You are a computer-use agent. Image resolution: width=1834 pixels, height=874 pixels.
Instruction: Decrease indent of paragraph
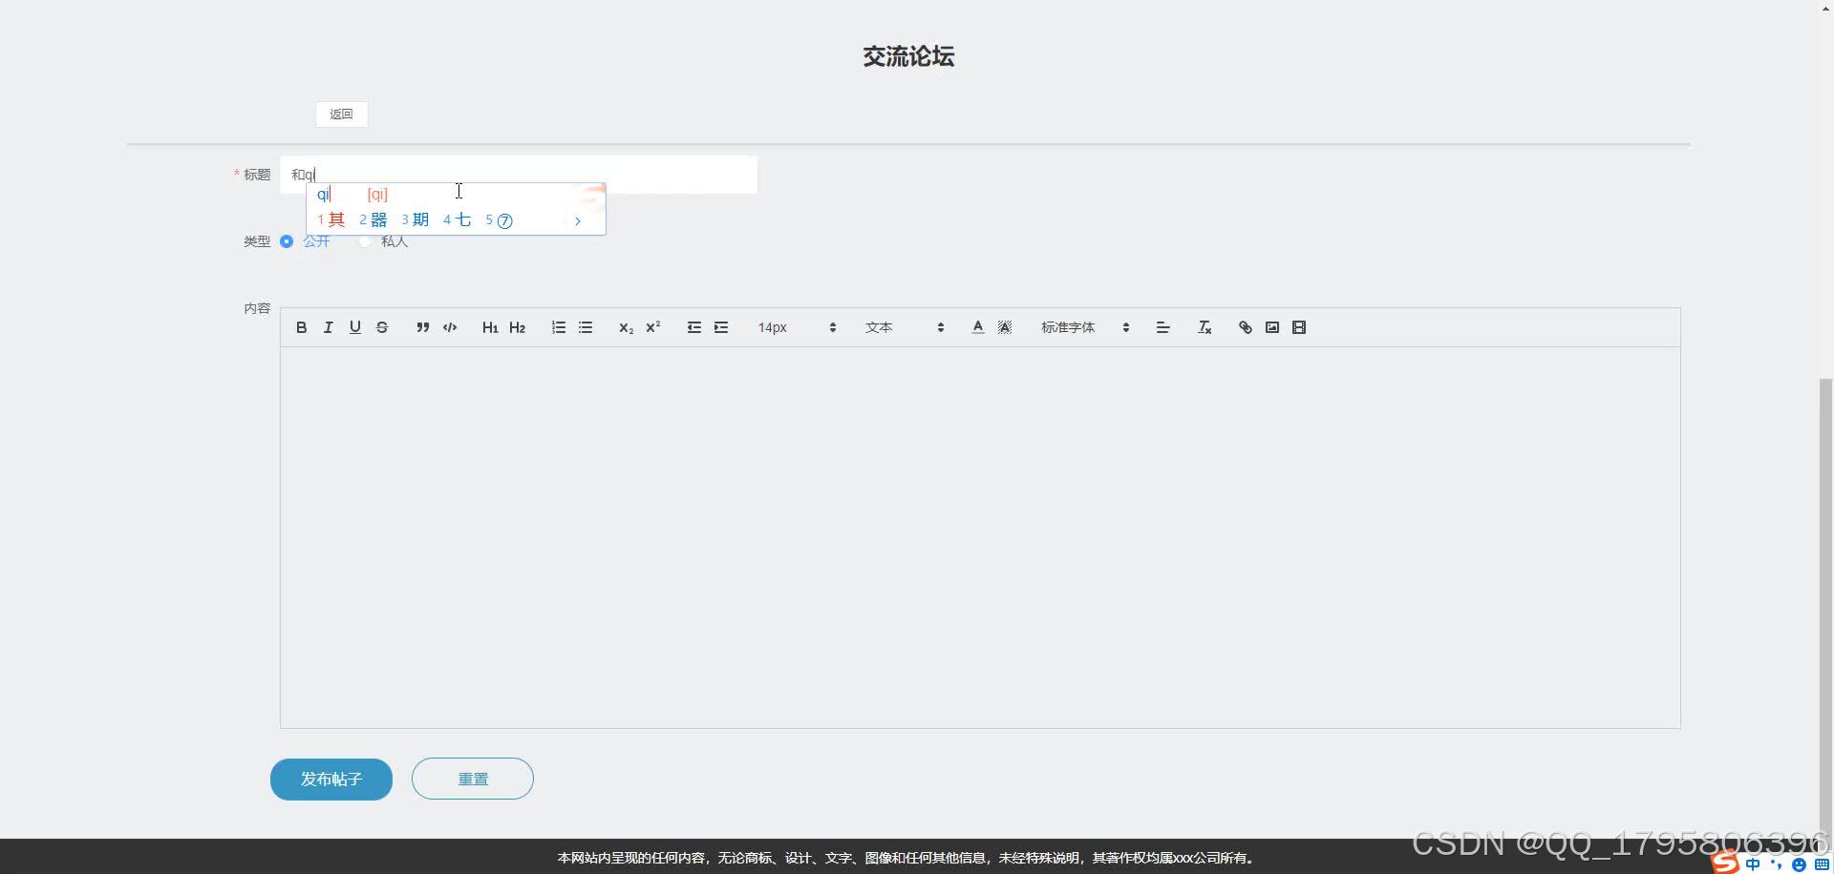tap(694, 327)
